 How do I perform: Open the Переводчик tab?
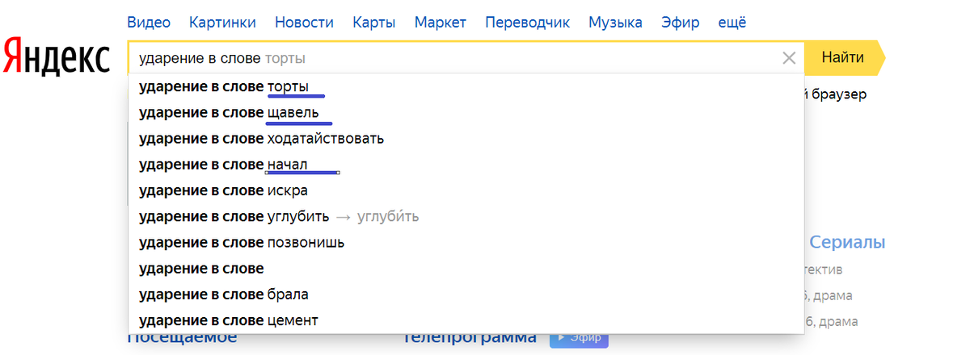point(528,22)
